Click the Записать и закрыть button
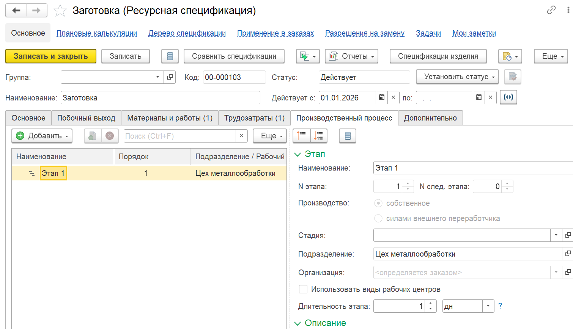Image resolution: width=573 pixels, height=329 pixels. click(51, 56)
